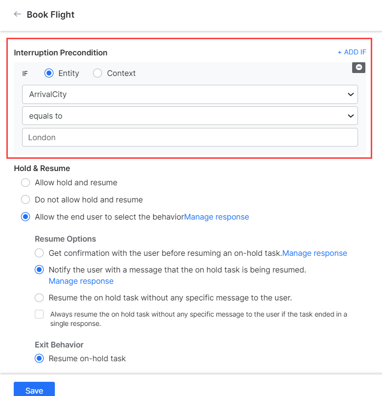The image size is (382, 396).
Task: Click the back arrow beside Book Flight
Action: pos(18,14)
